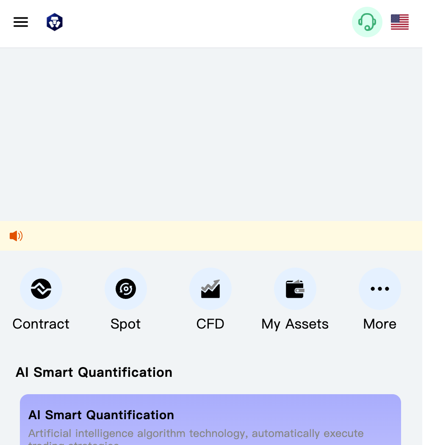The image size is (443, 445).
Task: Open the My Assets wallet icon
Action: pos(295,289)
